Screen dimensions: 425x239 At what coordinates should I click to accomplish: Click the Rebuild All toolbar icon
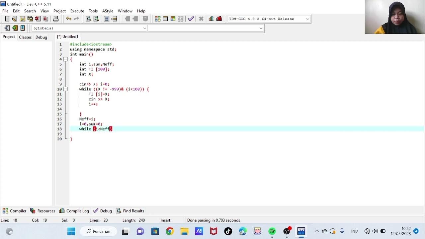(x=181, y=19)
